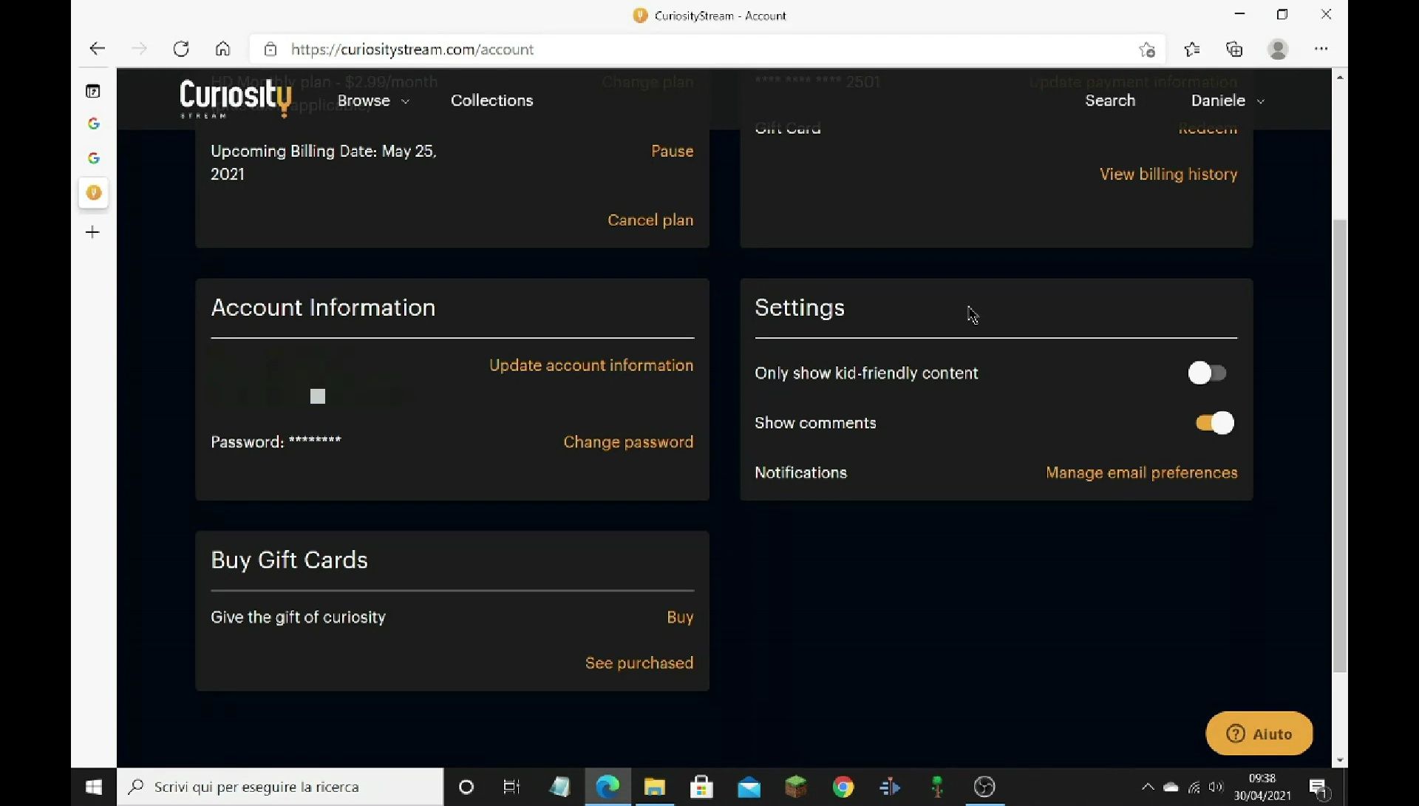The image size is (1419, 806).
Task: Open See purchased gift cards link
Action: pyautogui.click(x=639, y=663)
